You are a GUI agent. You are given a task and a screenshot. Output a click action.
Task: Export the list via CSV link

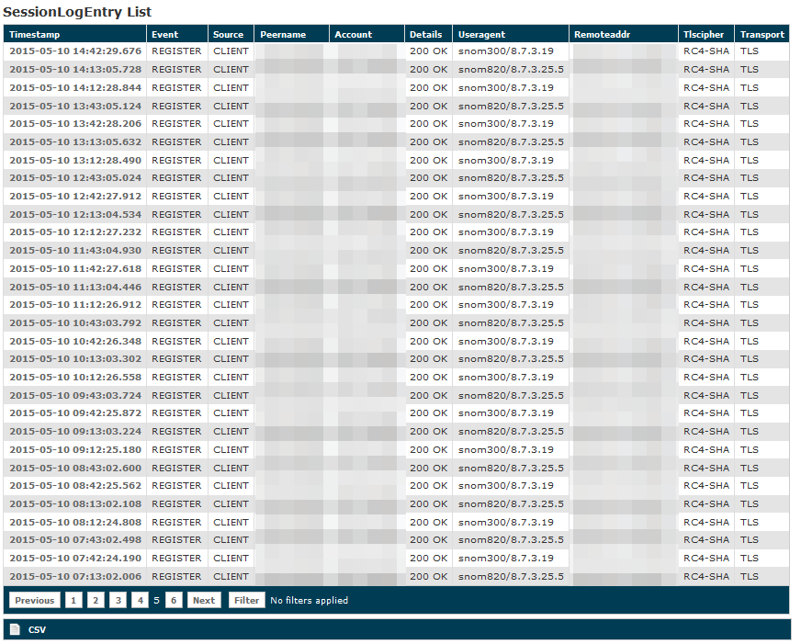tap(37, 630)
